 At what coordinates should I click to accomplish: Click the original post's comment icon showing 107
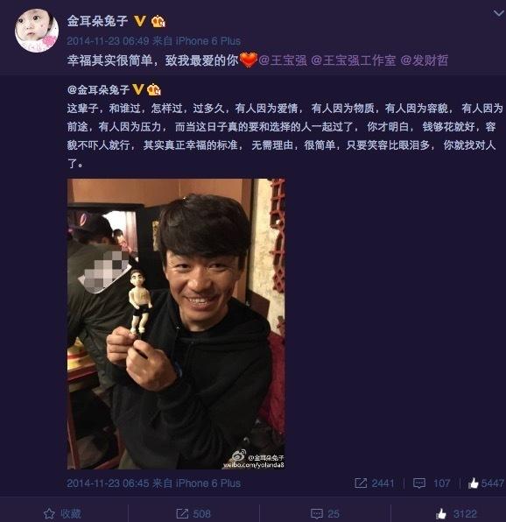[431, 483]
